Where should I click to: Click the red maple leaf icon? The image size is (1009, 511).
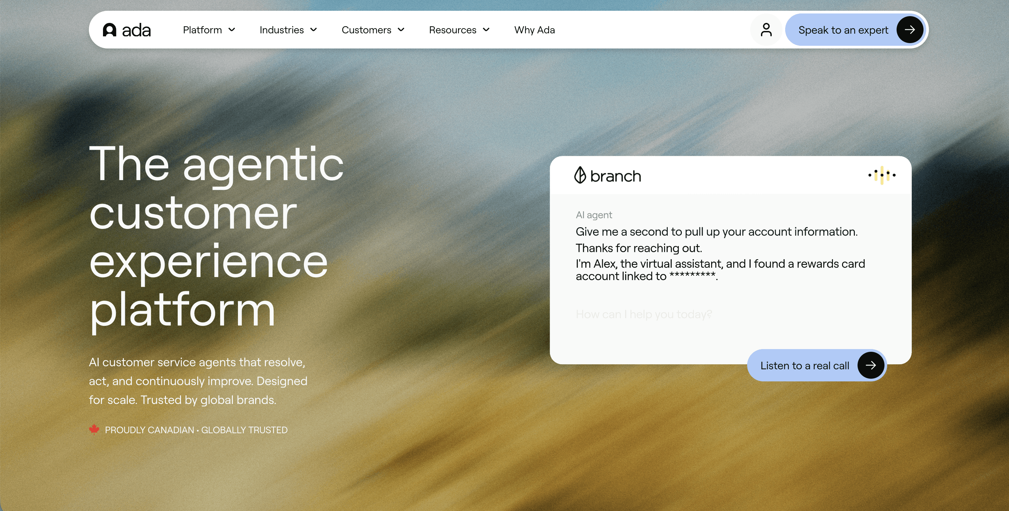[94, 430]
